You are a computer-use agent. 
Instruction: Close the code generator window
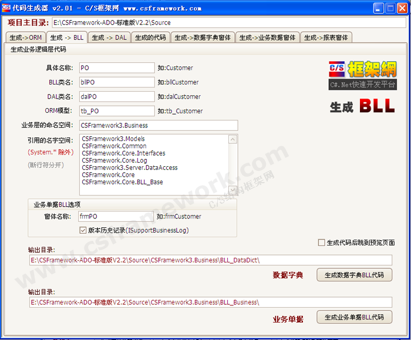[x=402, y=8]
